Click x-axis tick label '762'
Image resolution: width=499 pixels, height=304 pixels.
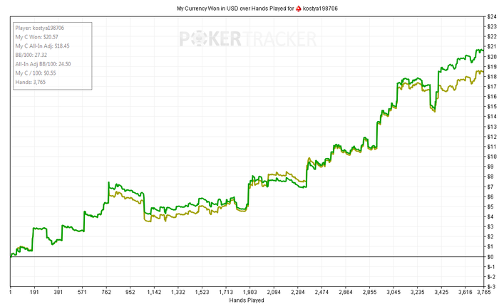pyautogui.click(x=106, y=292)
